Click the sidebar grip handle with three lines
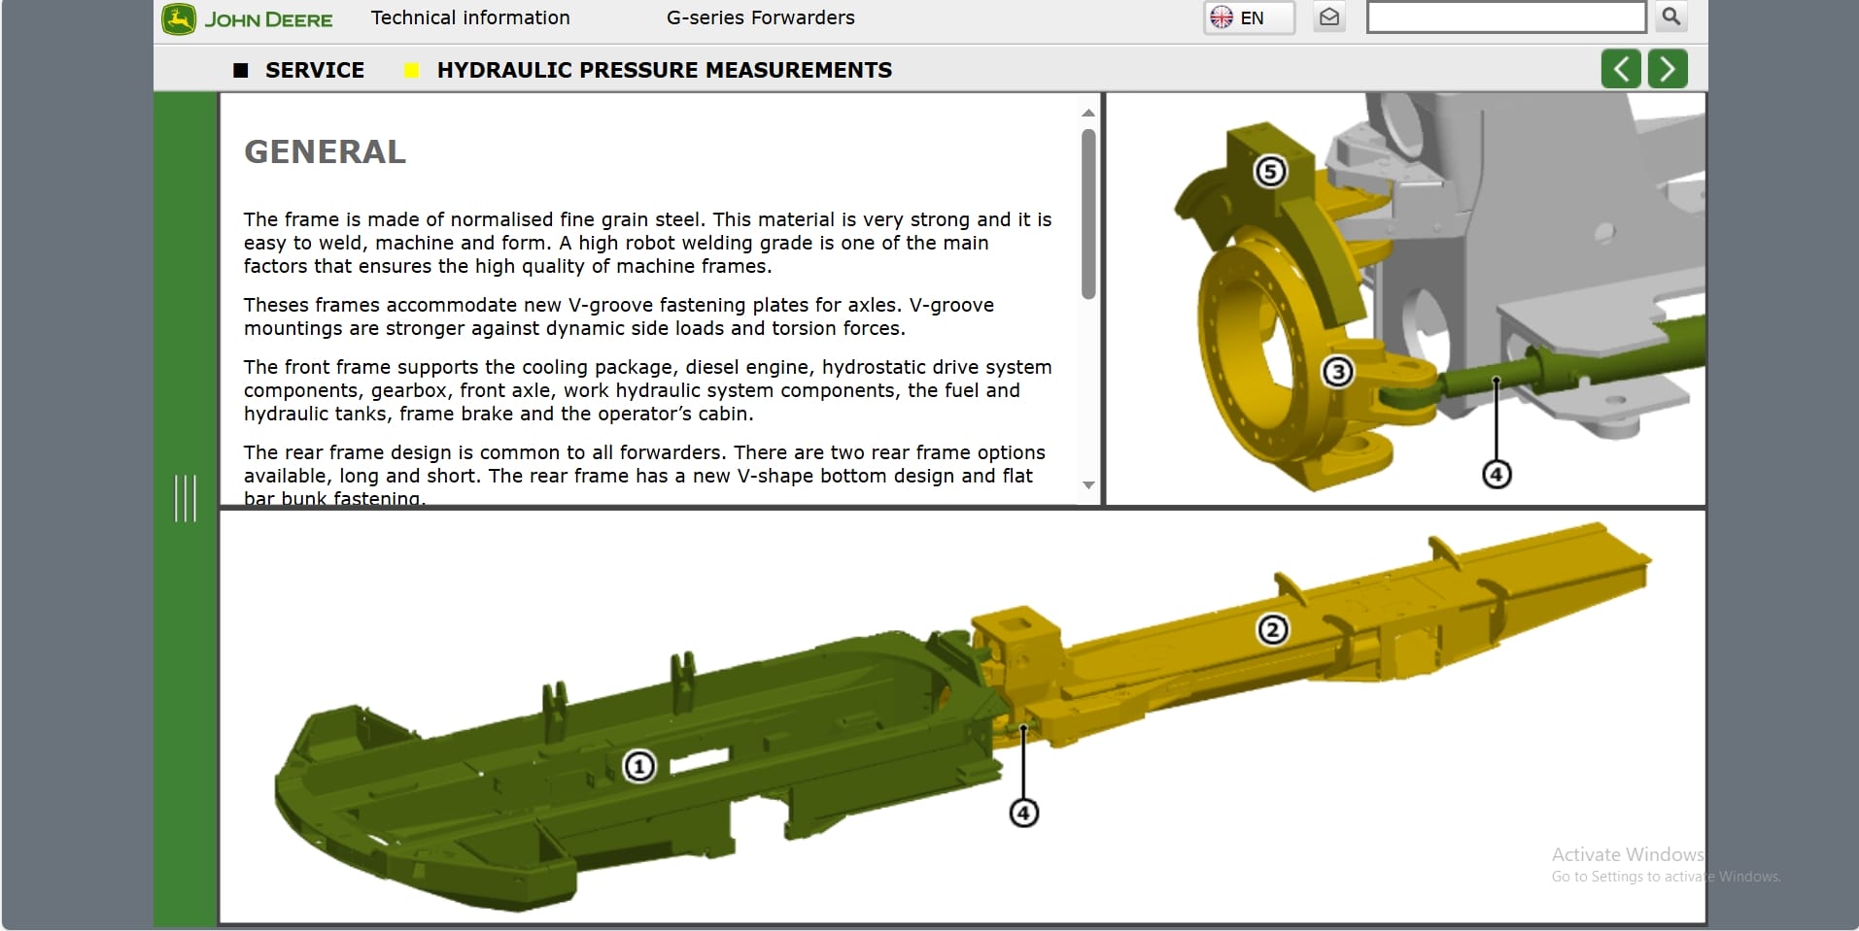This screenshot has width=1859, height=931. [x=185, y=498]
